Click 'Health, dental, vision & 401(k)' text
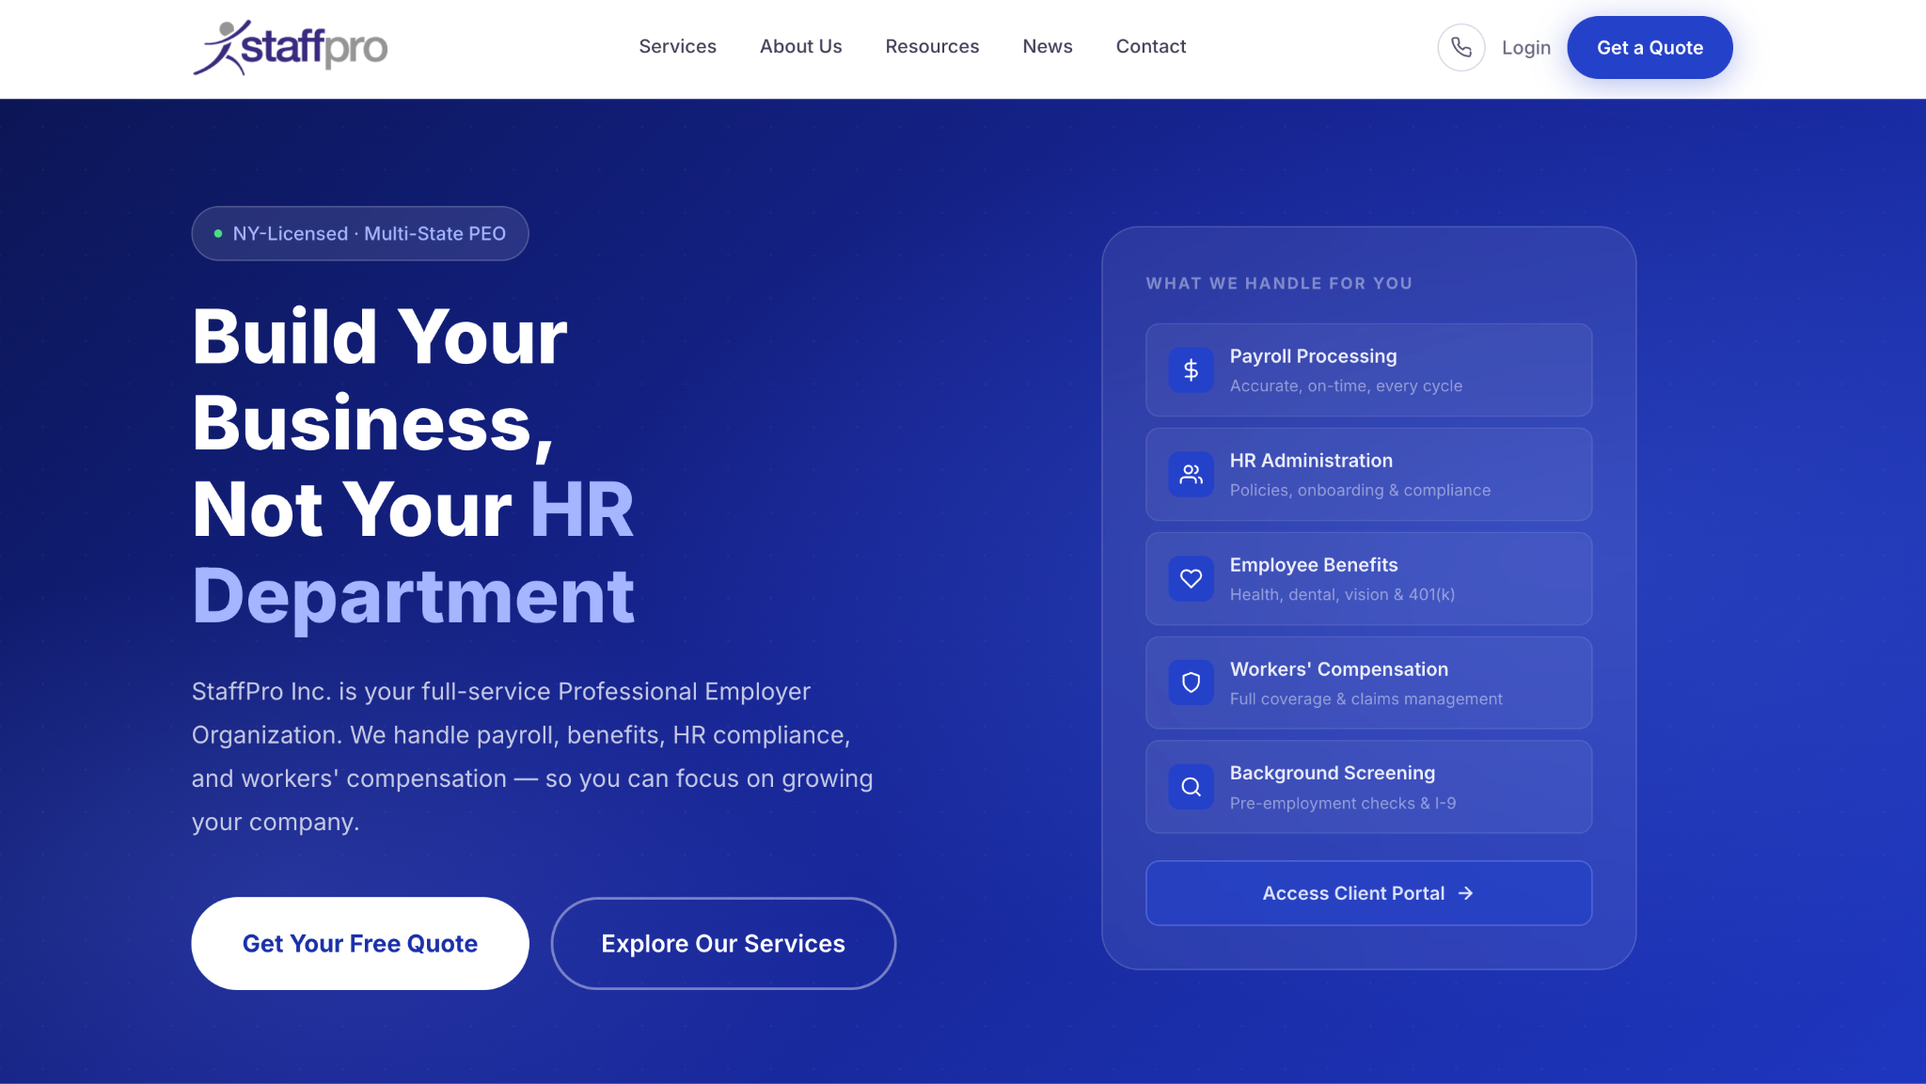 (x=1342, y=594)
